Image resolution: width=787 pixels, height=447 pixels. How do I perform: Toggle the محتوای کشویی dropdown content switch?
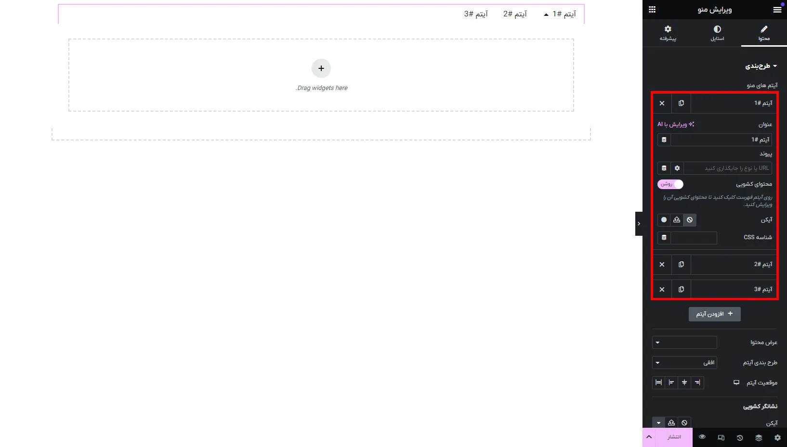point(670,184)
